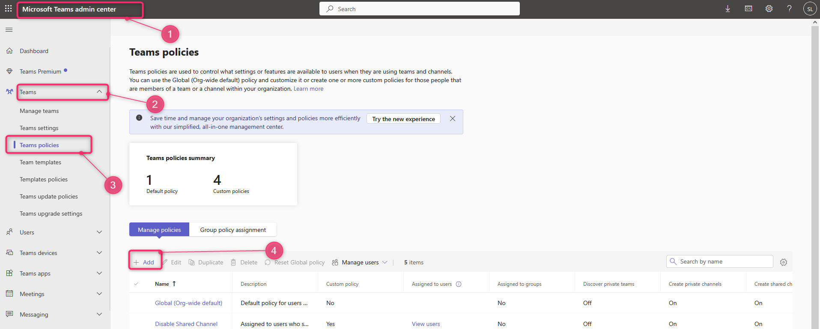Click the table column settings gear
This screenshot has width=820, height=329.
784,262
